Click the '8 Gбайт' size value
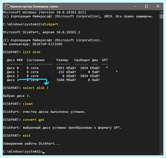The height and width of the screenshot is (158, 166). click(x=69, y=76)
